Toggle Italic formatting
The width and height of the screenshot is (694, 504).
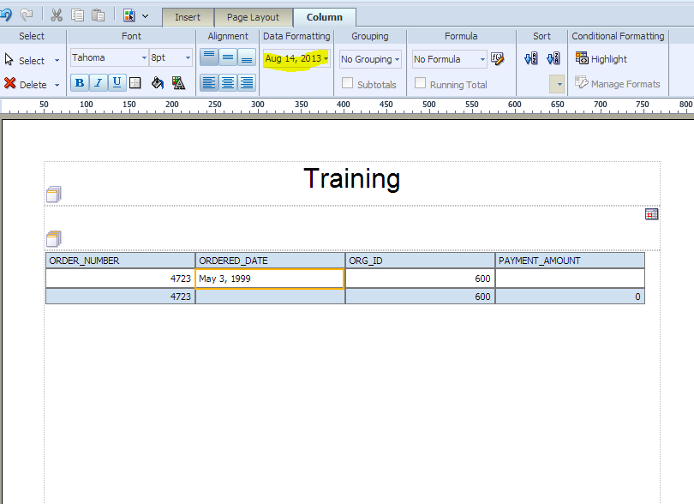(99, 83)
